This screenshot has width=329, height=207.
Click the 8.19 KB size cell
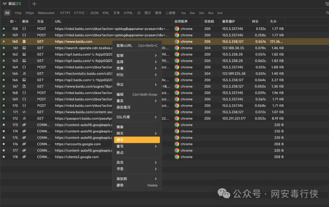(278, 118)
